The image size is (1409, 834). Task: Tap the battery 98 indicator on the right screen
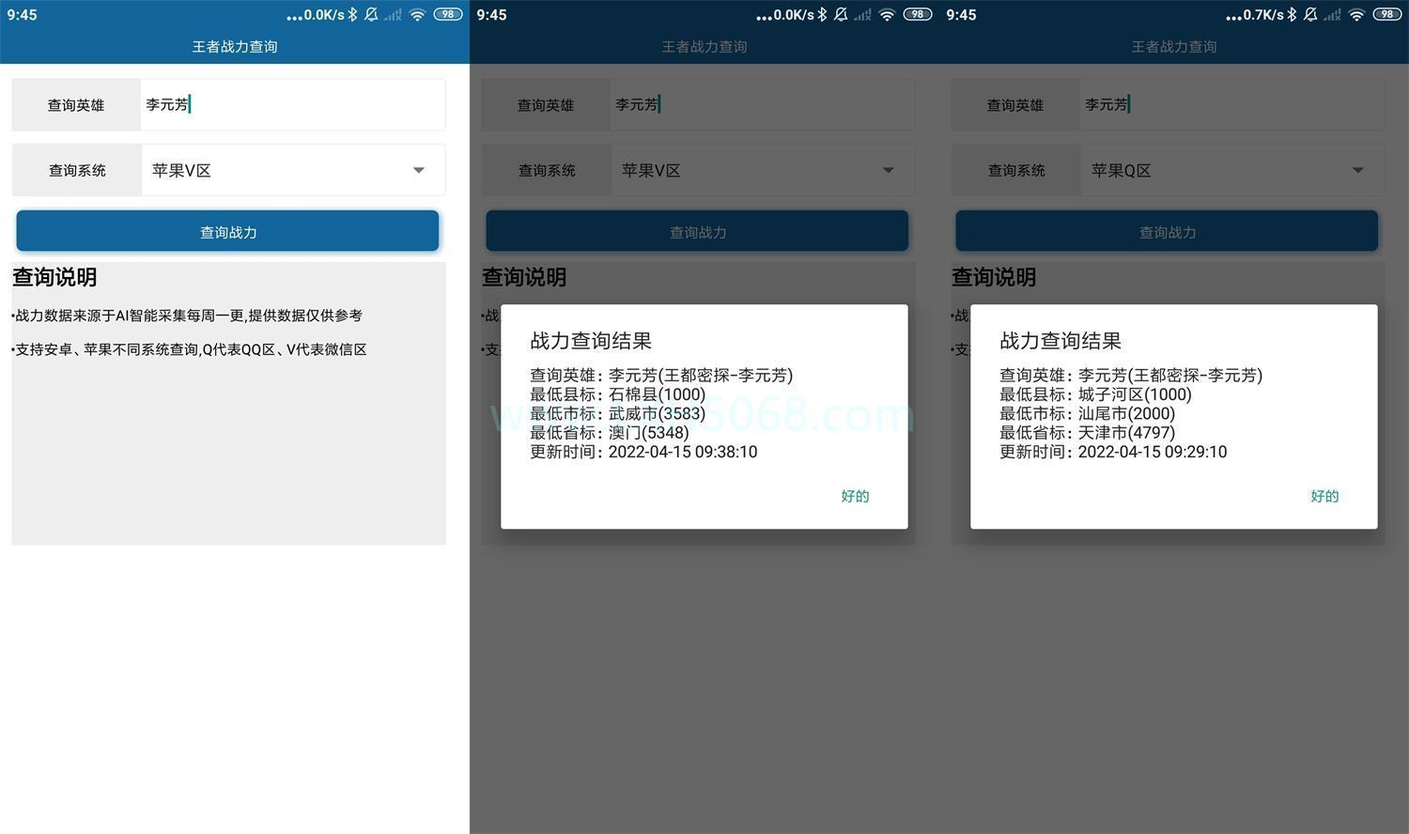click(x=1387, y=14)
